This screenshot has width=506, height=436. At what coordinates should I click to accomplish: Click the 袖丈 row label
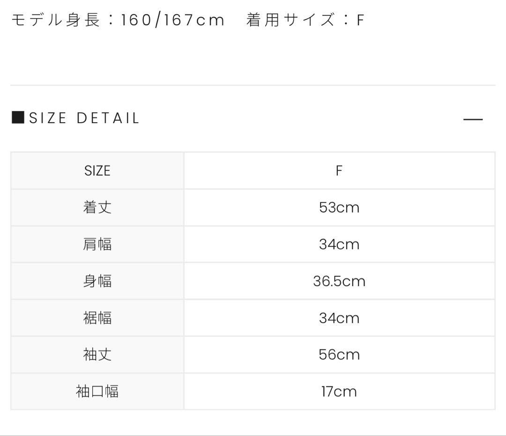(97, 355)
